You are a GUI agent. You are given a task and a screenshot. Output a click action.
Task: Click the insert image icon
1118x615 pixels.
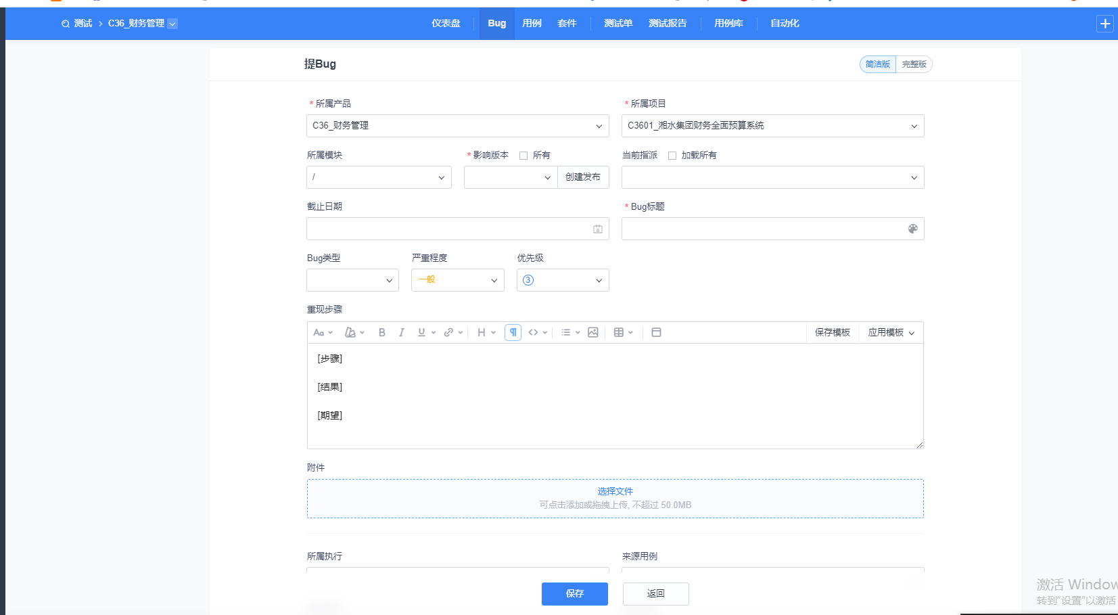(x=593, y=332)
